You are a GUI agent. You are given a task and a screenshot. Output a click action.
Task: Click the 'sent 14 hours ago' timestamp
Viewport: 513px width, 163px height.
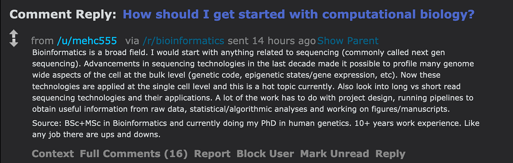point(271,41)
